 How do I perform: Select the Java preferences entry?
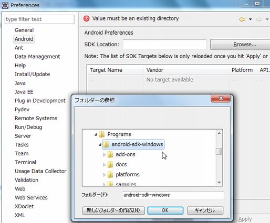click(x=20, y=83)
